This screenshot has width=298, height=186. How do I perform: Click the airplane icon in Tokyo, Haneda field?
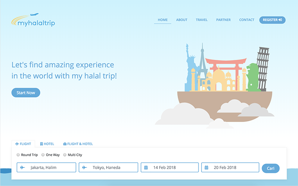[85, 167]
